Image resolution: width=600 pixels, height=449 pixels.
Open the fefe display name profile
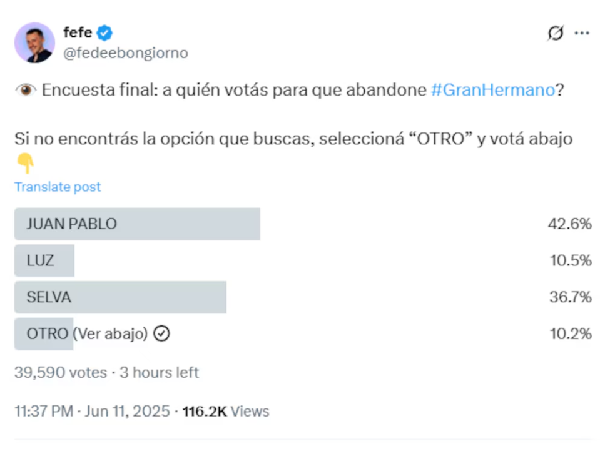coord(78,32)
